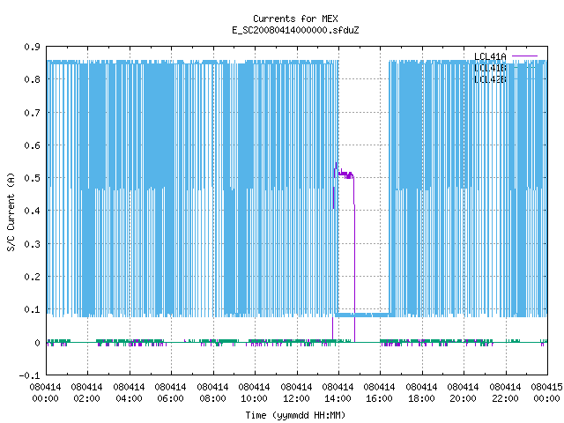Select the LCL42B legend entry
Screen dimensions: 564x423
(x=490, y=79)
